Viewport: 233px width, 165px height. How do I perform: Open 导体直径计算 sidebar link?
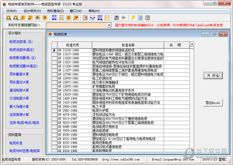click(x=19, y=82)
